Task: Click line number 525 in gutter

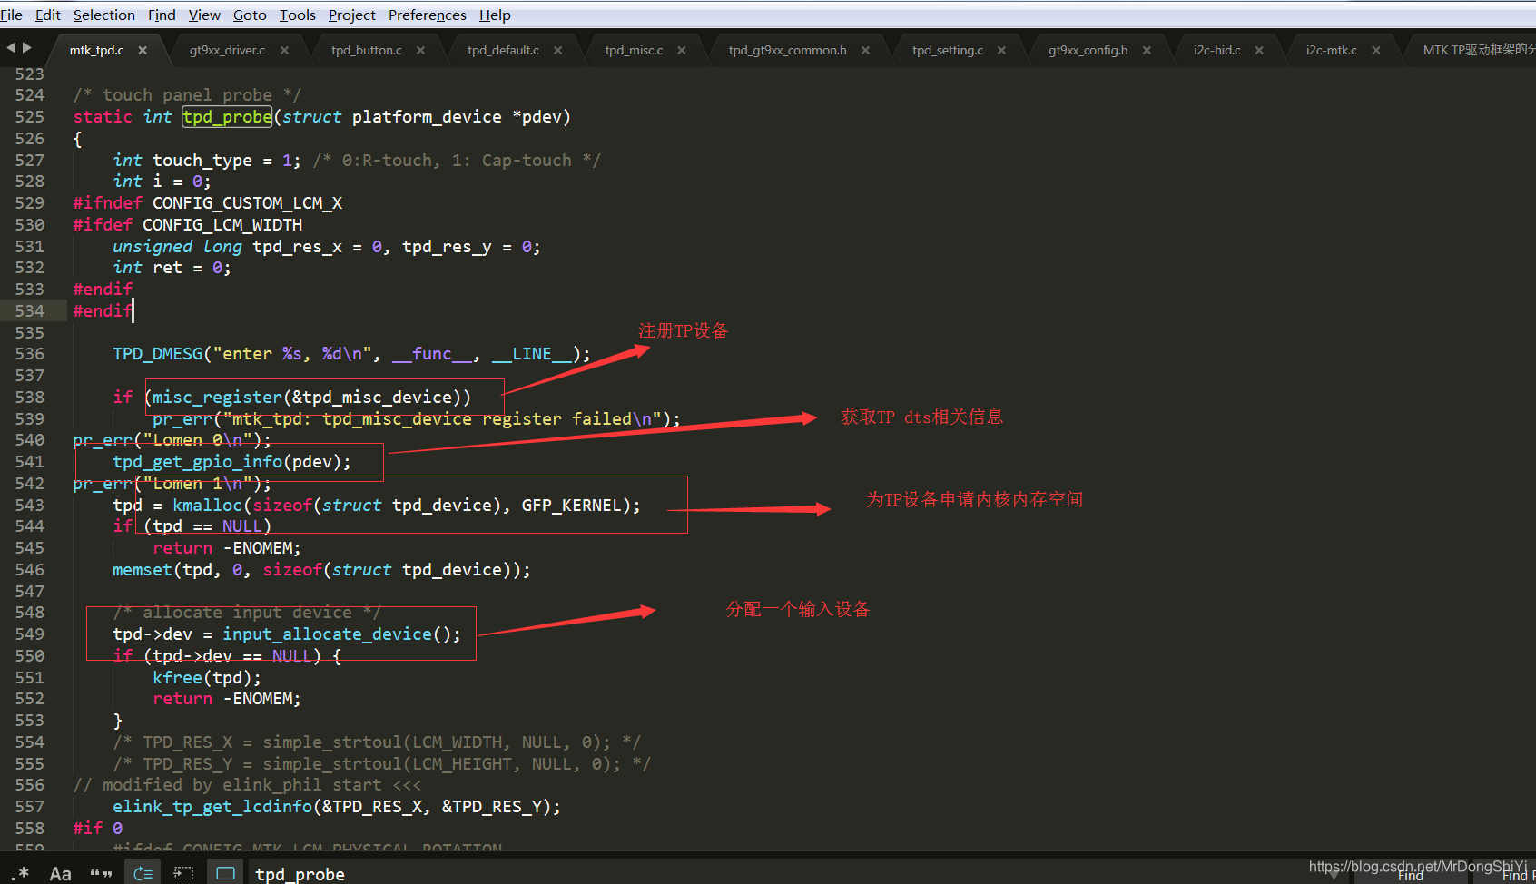Action: click(x=29, y=116)
